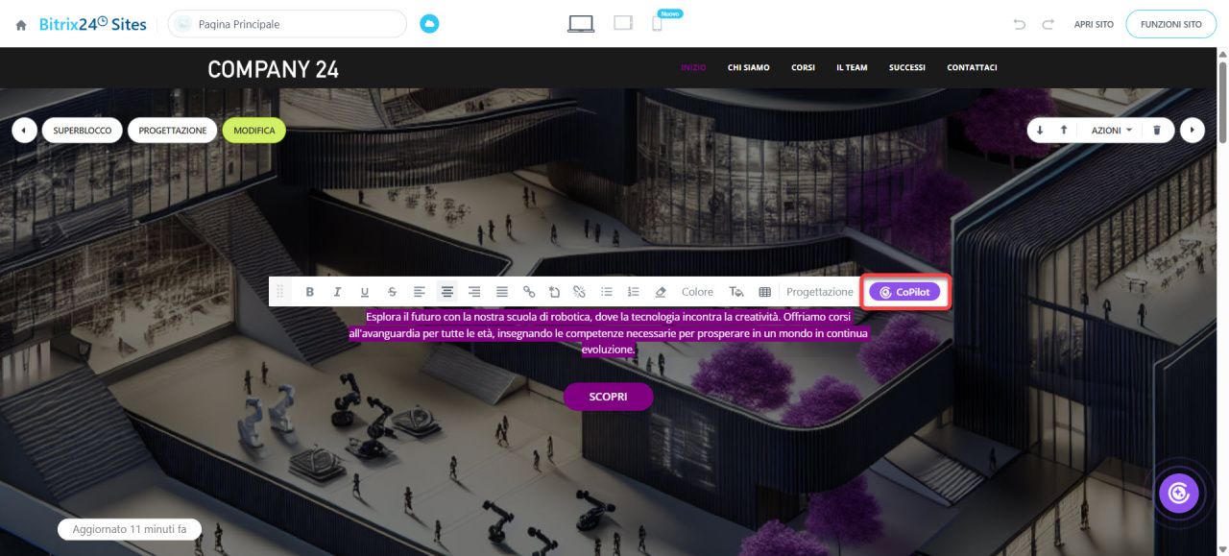Collapse the block panel with the left arrow
Image resolution: width=1229 pixels, height=556 pixels.
pyautogui.click(x=24, y=131)
